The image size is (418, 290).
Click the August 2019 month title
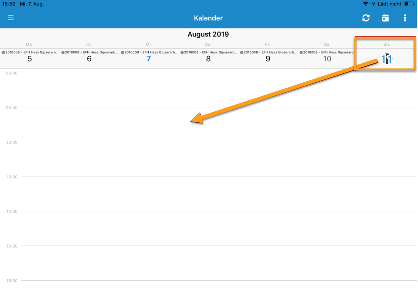(208, 34)
